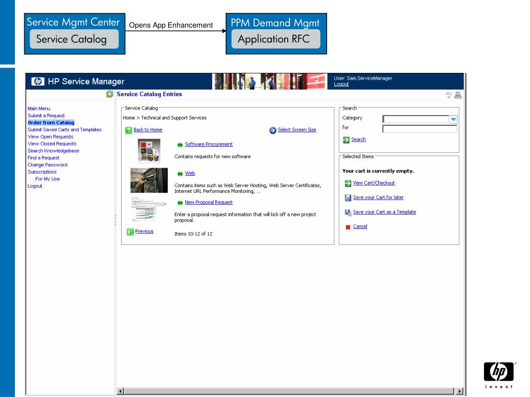Click the 'Your cart is currently empty.' message
The image size is (530, 397).
coord(378,171)
